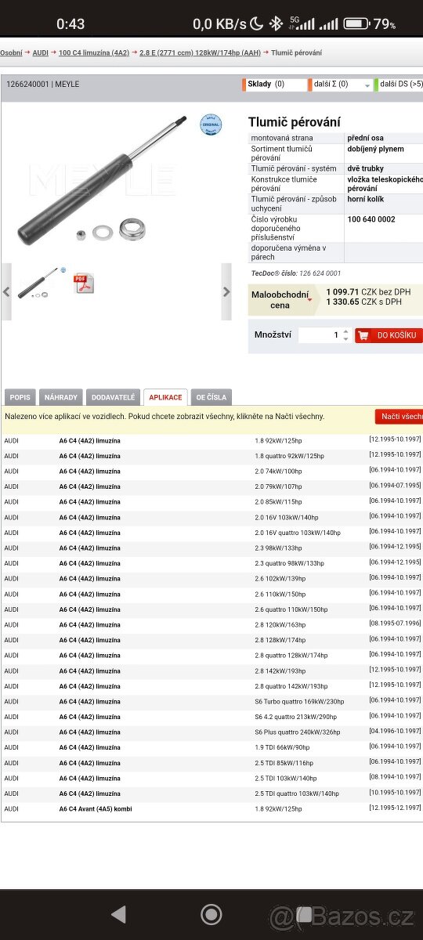The height and width of the screenshot is (940, 423).
Task: Expand the další Σ (0) dropdown
Action: [341, 84]
